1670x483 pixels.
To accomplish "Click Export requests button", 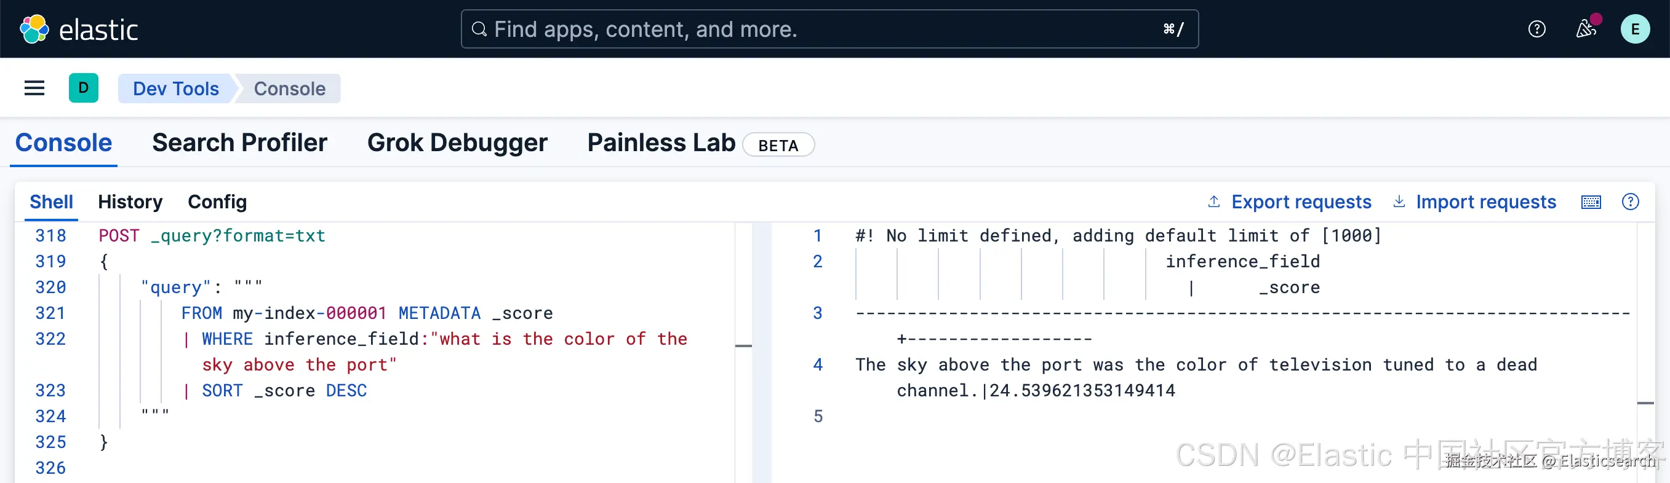I will pos(1290,202).
